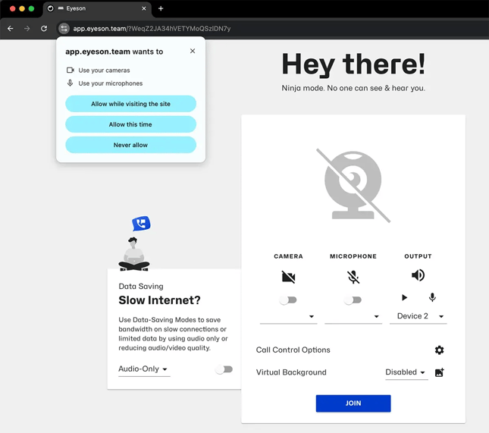Viewport: 489px width, 433px height.
Task: Go back using the browser back arrow
Action: click(x=11, y=28)
